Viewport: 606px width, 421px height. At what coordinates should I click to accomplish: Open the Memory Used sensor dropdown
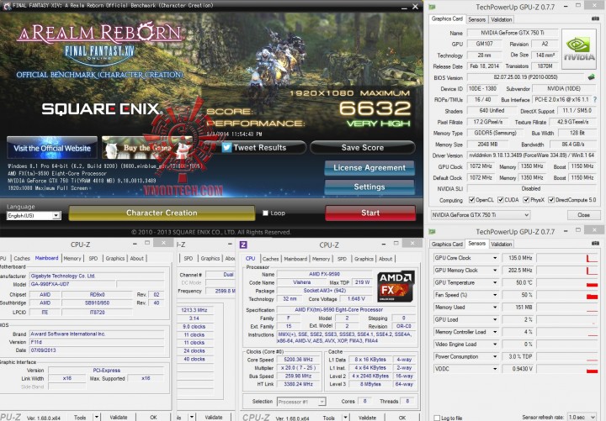point(495,308)
